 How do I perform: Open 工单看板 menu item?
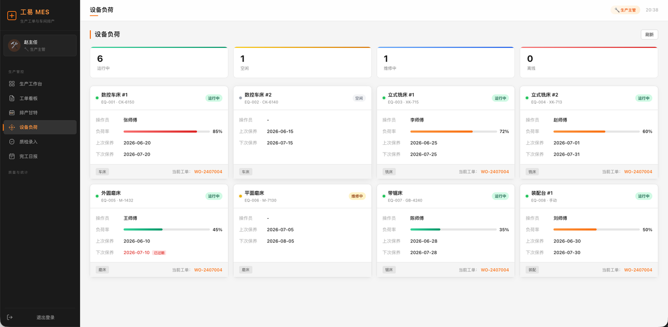click(x=40, y=98)
